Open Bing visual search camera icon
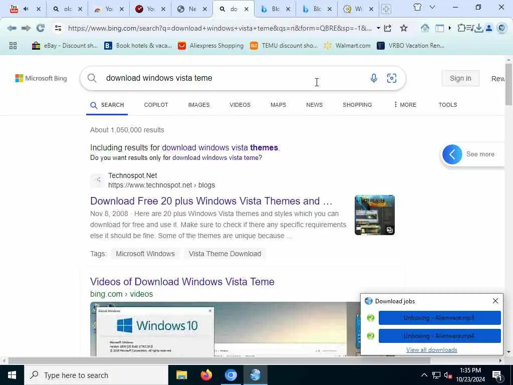The height and width of the screenshot is (385, 513). tap(392, 78)
